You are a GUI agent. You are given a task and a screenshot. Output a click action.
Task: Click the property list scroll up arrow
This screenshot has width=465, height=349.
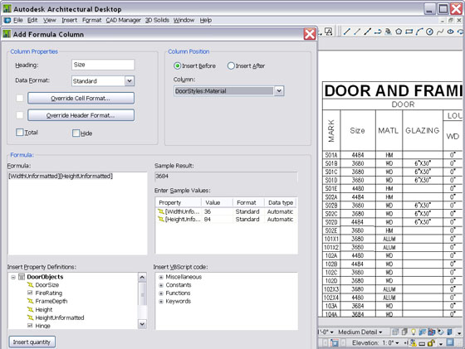pos(142,277)
